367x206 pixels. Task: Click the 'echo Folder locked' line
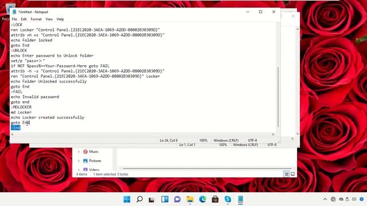[32, 40]
